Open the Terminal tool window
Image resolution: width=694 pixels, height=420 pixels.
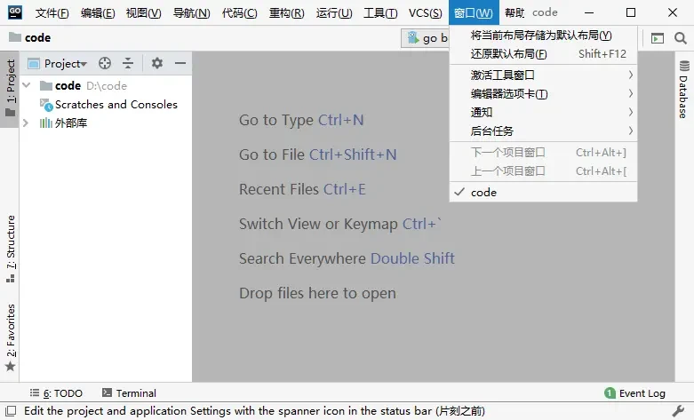(x=129, y=393)
